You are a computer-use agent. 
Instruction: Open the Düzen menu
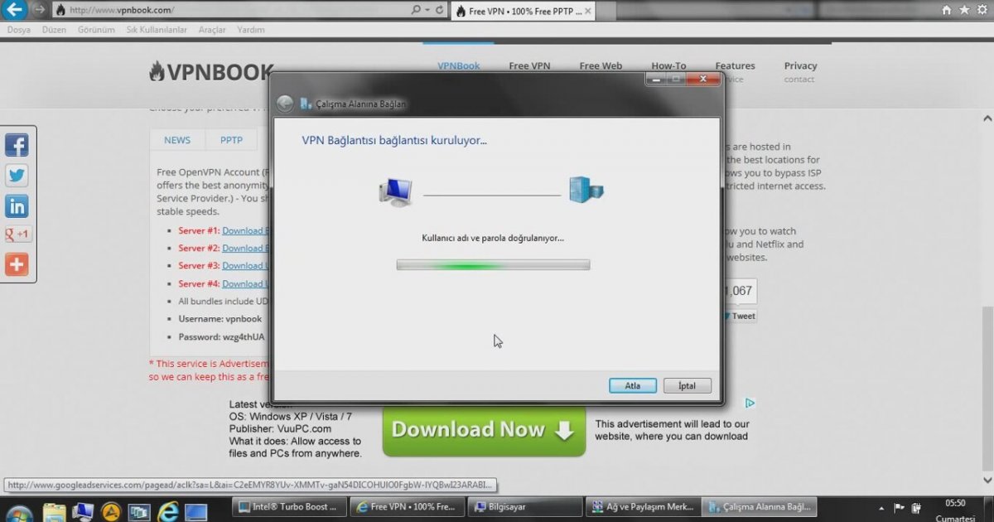(54, 30)
